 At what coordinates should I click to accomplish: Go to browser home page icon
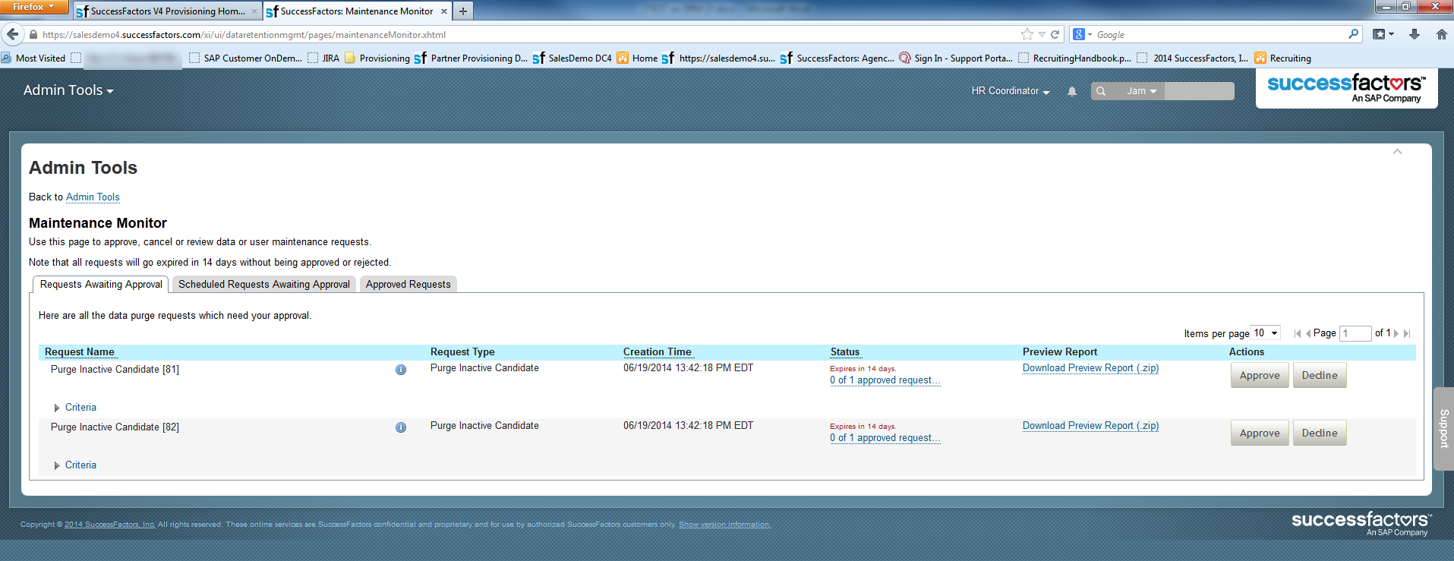click(1442, 34)
